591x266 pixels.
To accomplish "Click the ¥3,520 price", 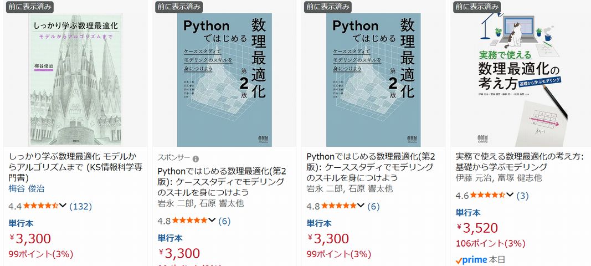I will 477,228.
